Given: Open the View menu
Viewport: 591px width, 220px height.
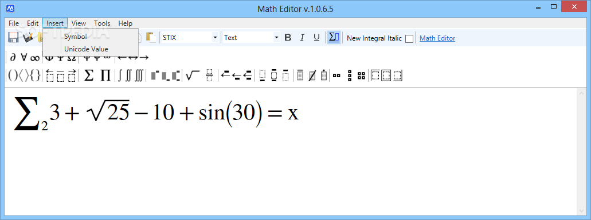Looking at the screenshot, I should (79, 23).
